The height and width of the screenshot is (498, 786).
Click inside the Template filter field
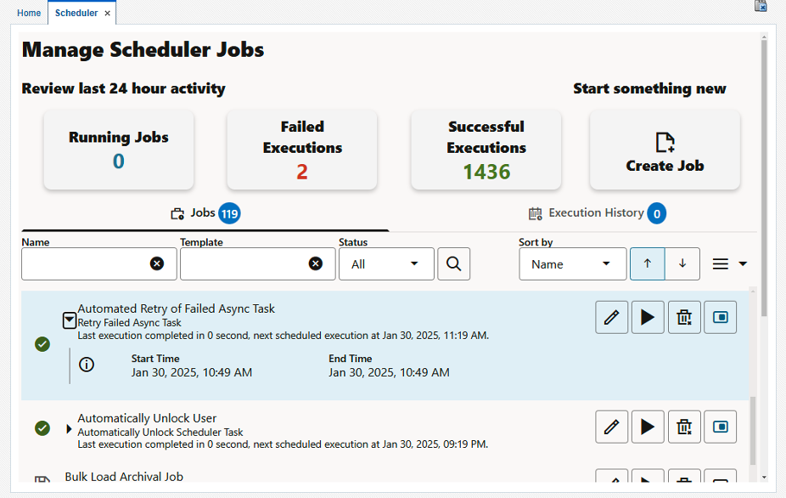[246, 263]
